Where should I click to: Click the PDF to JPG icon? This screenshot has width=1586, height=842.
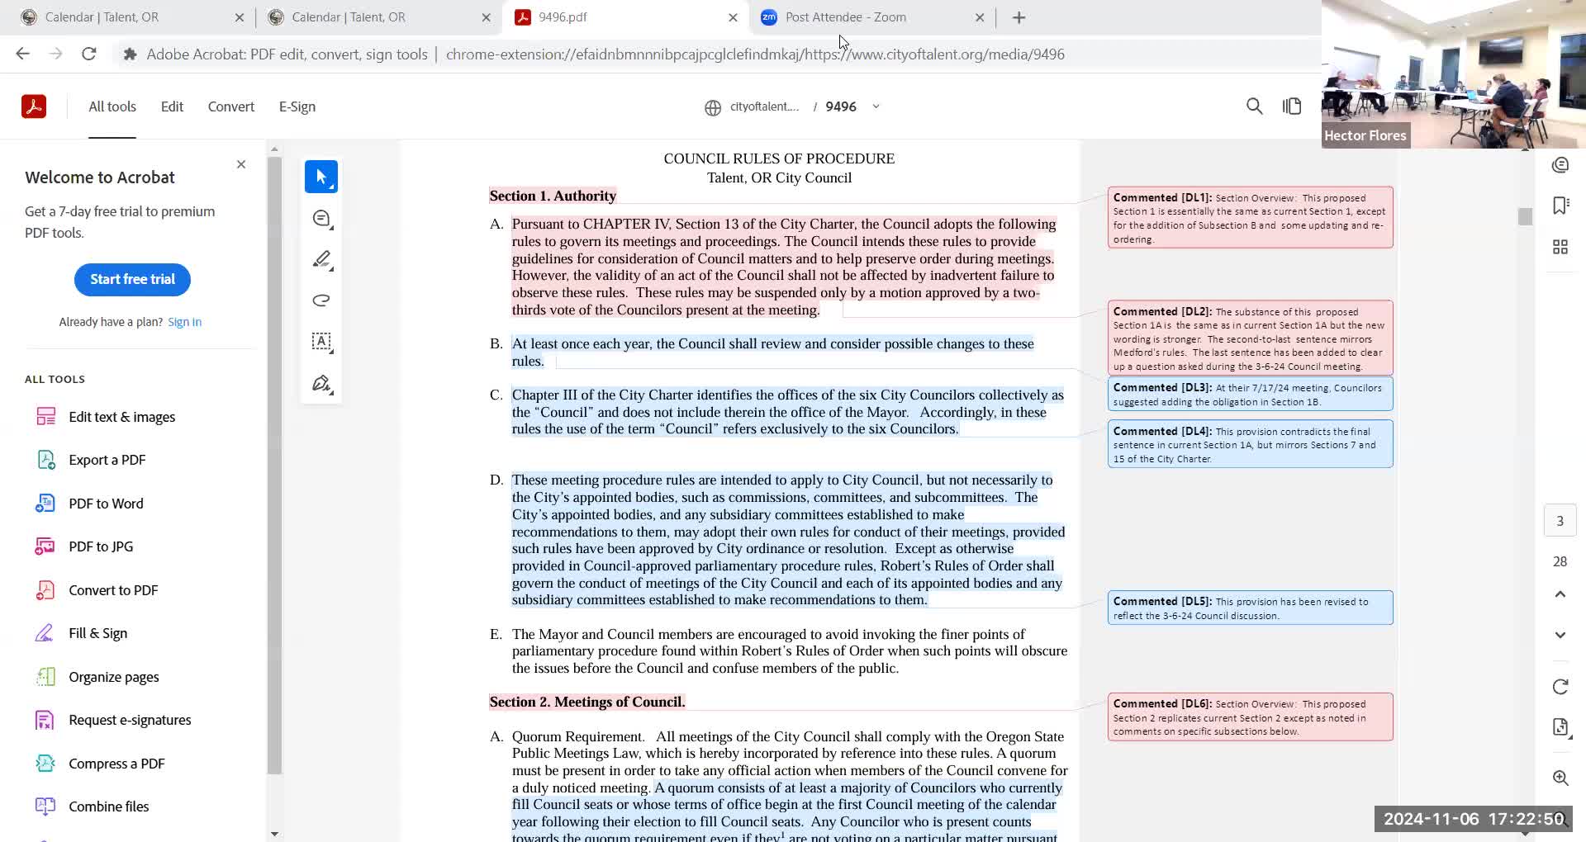pyautogui.click(x=45, y=546)
